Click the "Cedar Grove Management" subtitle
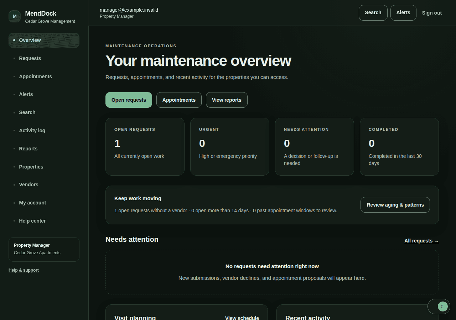Image resolution: width=456 pixels, height=320 pixels. 50,21
